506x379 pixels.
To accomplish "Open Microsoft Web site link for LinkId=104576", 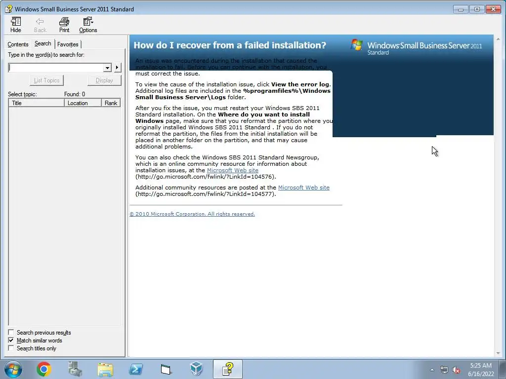I will pyautogui.click(x=232, y=170).
